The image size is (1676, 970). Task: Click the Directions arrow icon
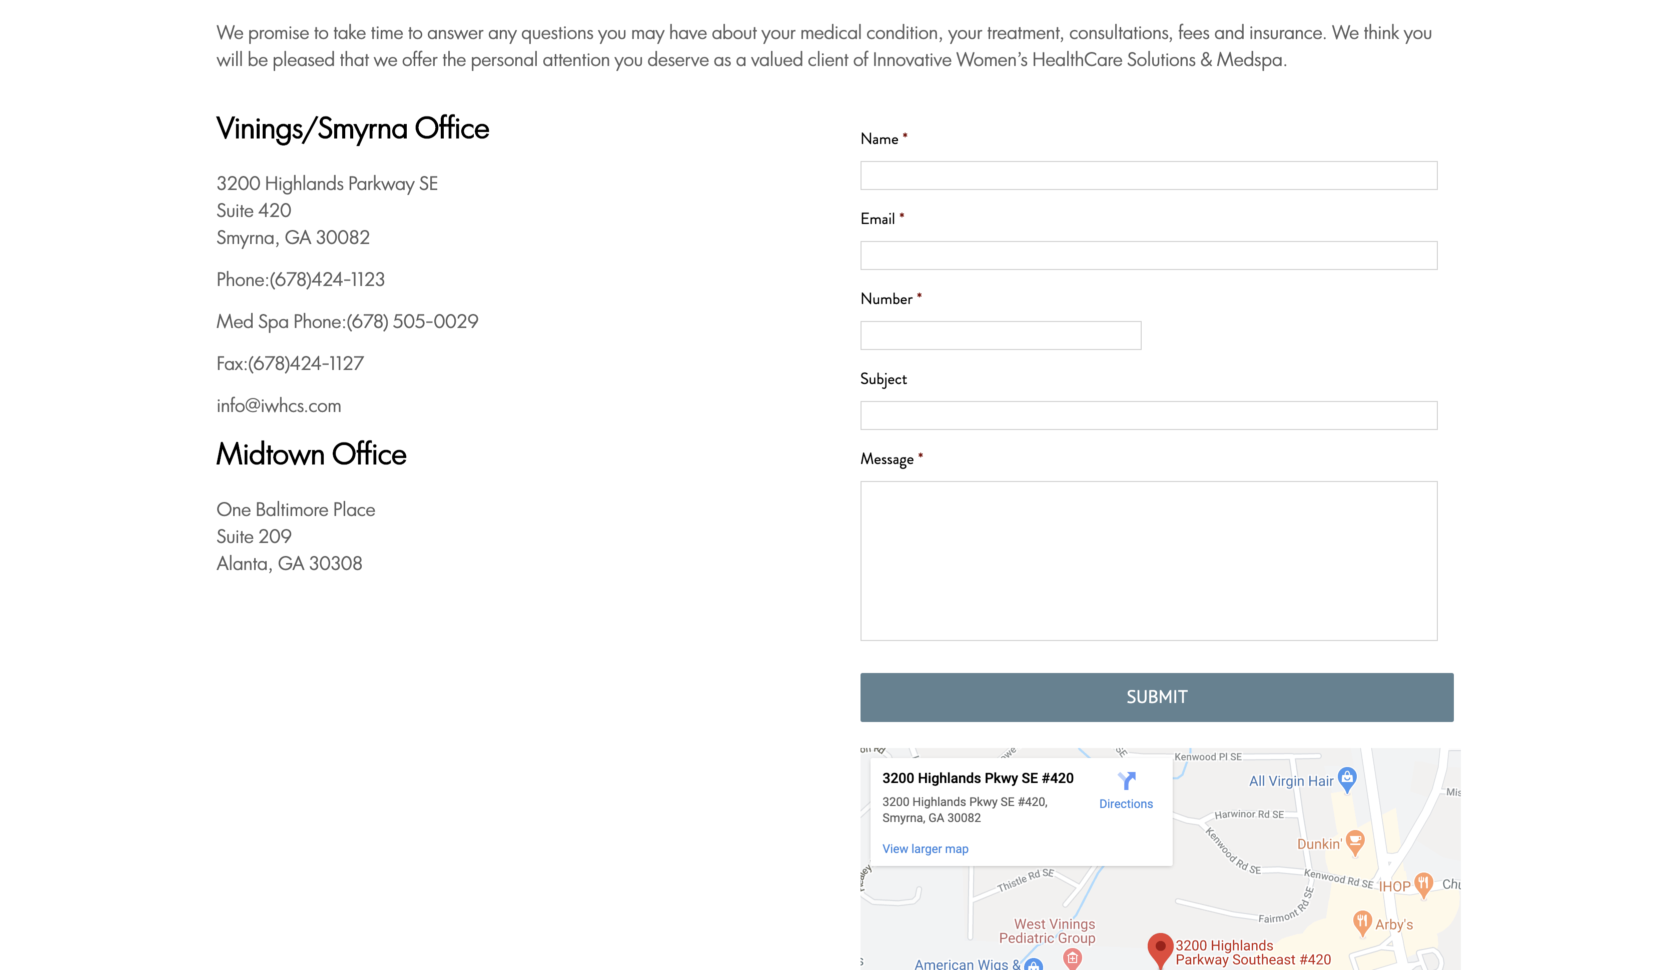(x=1126, y=780)
